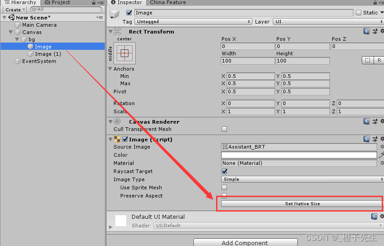Click the Width input field
The width and height of the screenshot is (384, 246).
point(247,61)
